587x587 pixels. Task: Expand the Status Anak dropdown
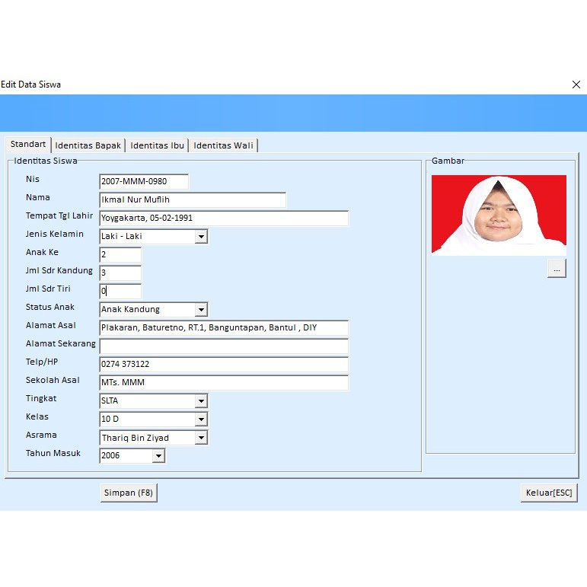[201, 310]
